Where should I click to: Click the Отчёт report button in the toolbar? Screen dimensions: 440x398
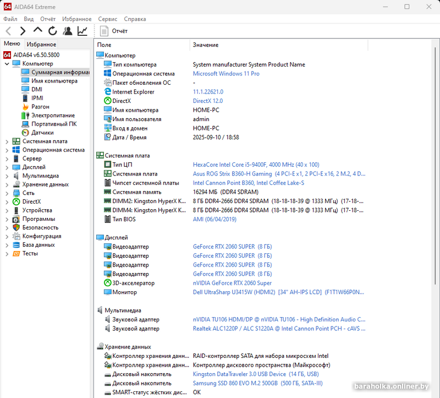tap(114, 31)
